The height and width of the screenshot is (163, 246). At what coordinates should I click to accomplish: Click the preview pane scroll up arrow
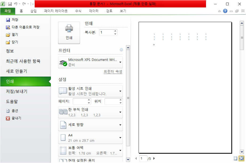pos(242,23)
